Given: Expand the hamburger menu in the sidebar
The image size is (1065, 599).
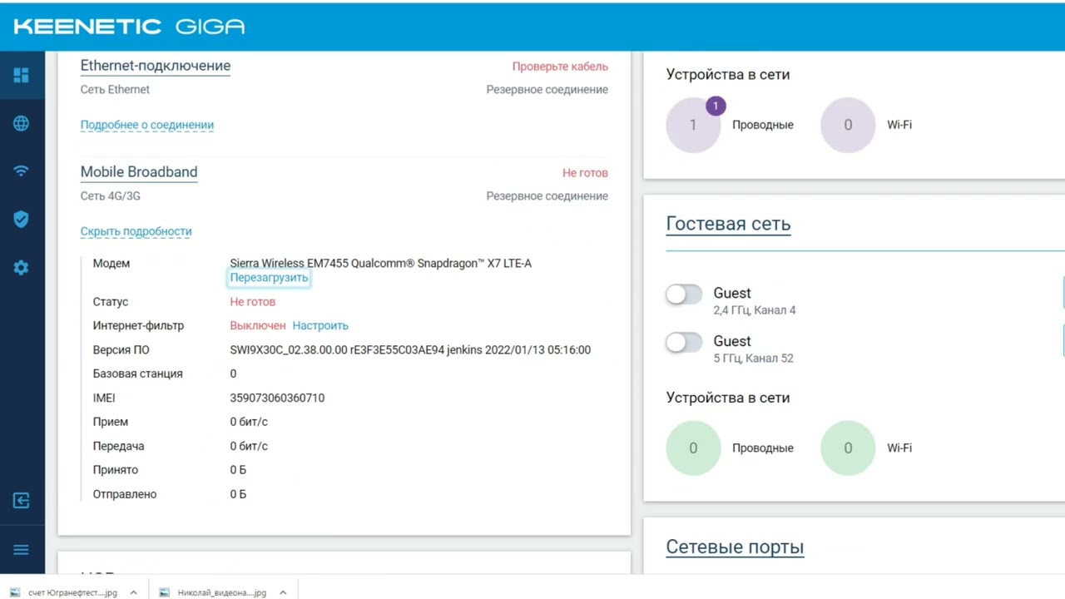Looking at the screenshot, I should pos(22,549).
